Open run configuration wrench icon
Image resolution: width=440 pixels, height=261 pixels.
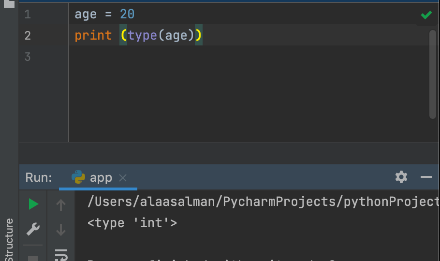coord(33,229)
